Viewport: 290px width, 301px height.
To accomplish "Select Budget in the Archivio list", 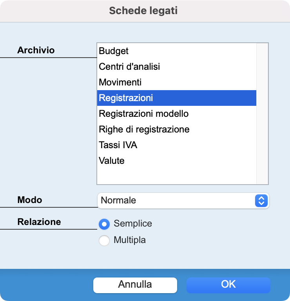I will 177,51.
